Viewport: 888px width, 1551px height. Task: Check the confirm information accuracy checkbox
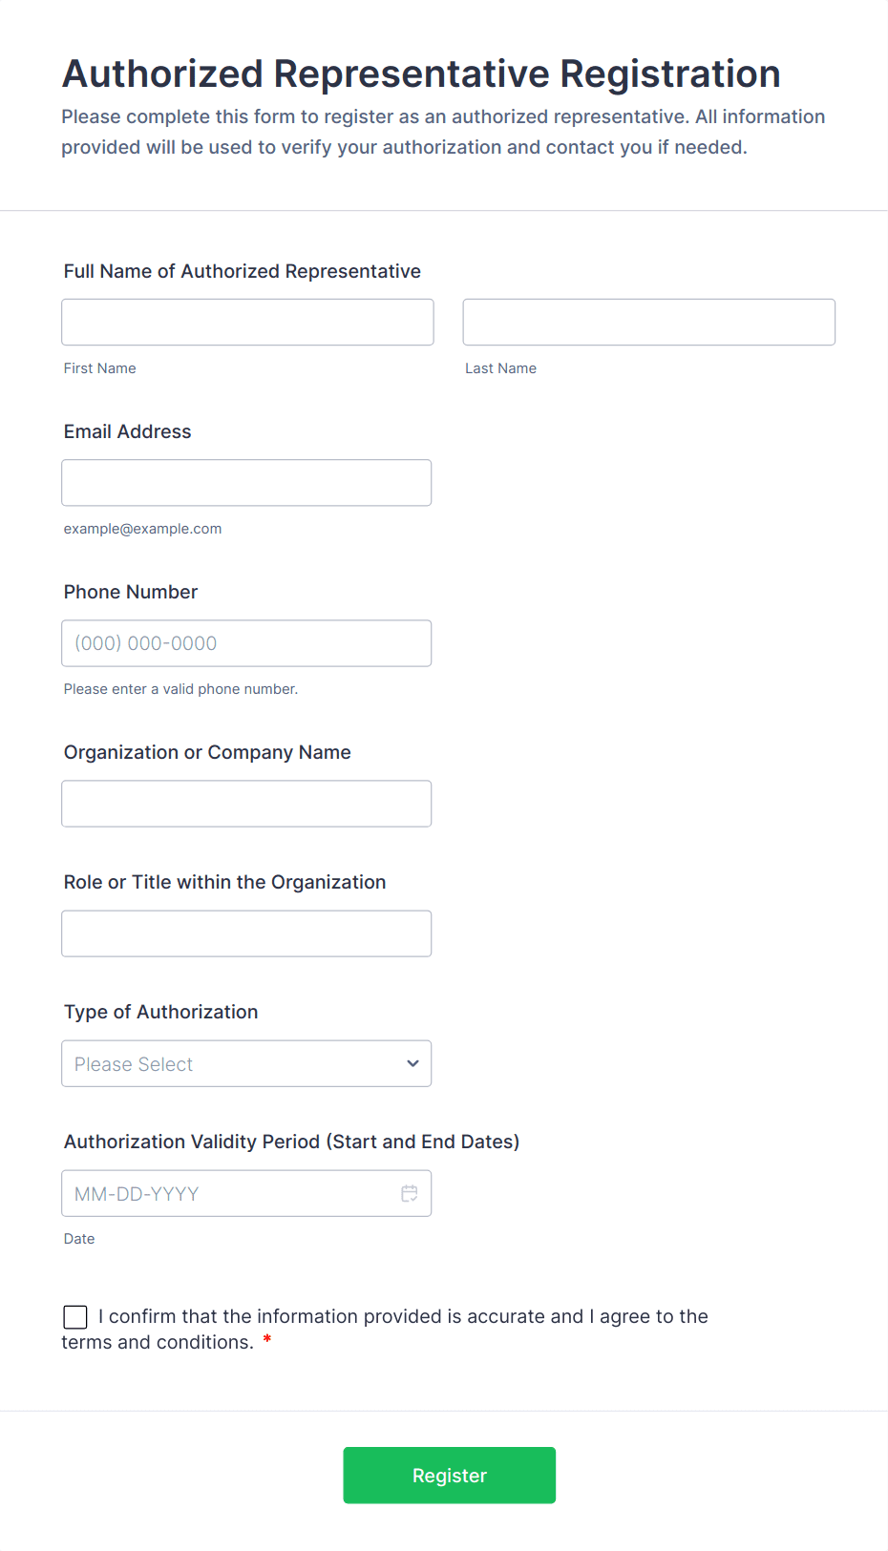tap(75, 1317)
